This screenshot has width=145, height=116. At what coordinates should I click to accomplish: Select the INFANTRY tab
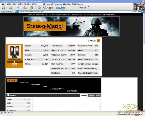pyautogui.click(x=12, y=80)
